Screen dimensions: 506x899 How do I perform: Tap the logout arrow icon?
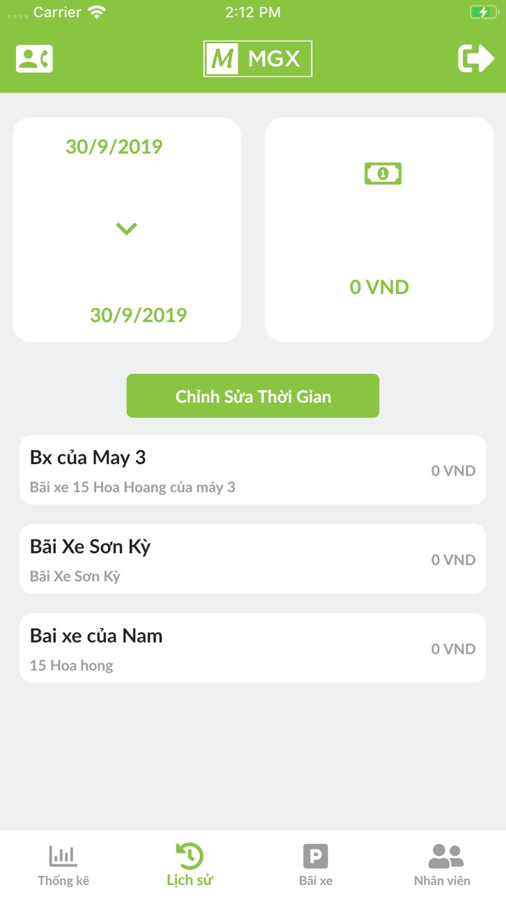point(476,59)
